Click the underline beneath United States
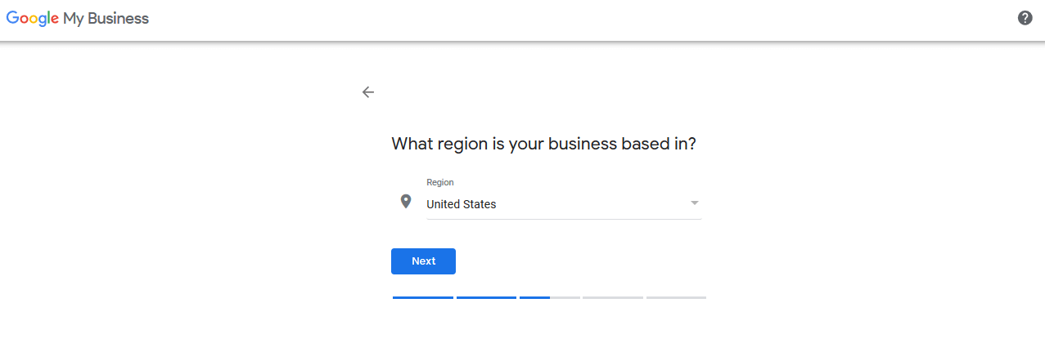 [564, 219]
